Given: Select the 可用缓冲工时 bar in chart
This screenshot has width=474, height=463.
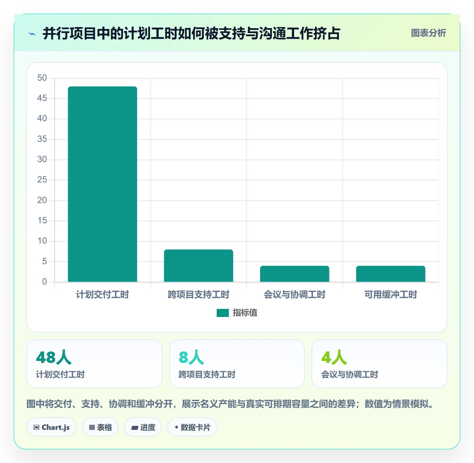Looking at the screenshot, I should pos(391,274).
